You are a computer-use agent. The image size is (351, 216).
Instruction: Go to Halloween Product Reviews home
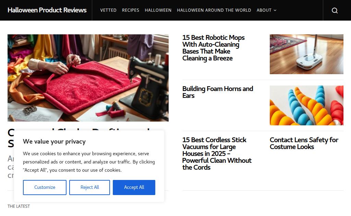pos(47,10)
